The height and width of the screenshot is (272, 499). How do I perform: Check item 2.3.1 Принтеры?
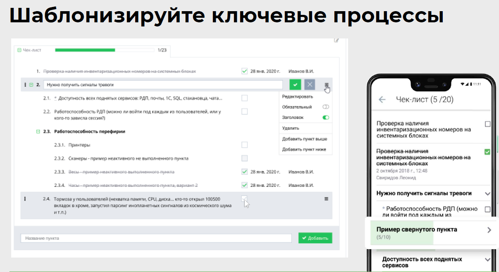(x=244, y=145)
